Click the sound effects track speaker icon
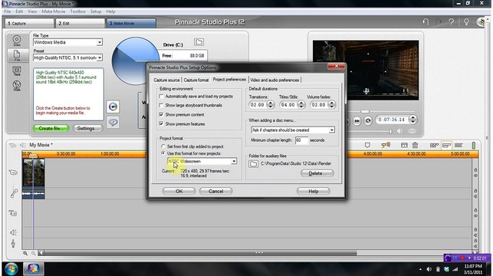The height and width of the screenshot is (276, 493). click(x=13, y=232)
